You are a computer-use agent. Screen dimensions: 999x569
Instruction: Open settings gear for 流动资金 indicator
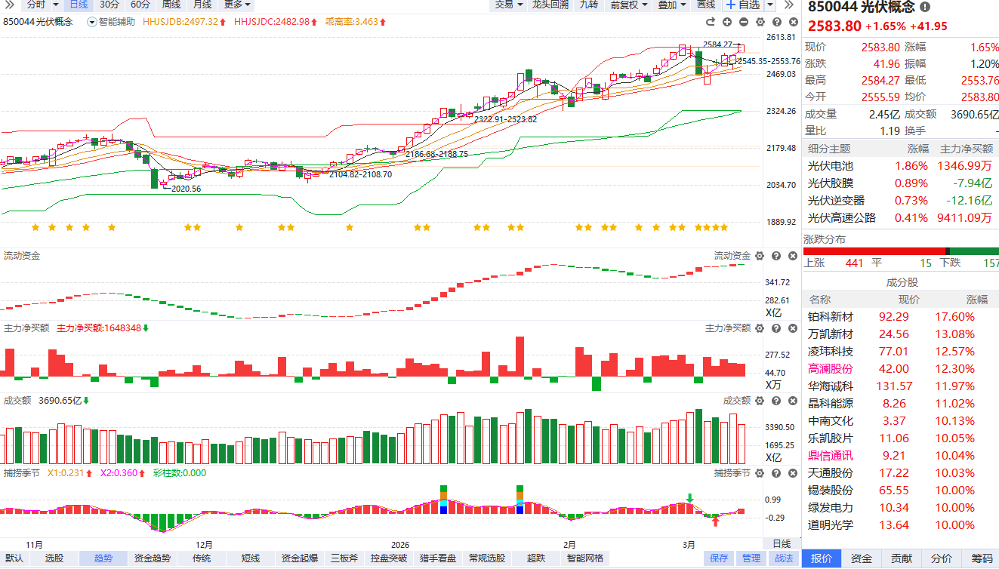click(x=760, y=257)
